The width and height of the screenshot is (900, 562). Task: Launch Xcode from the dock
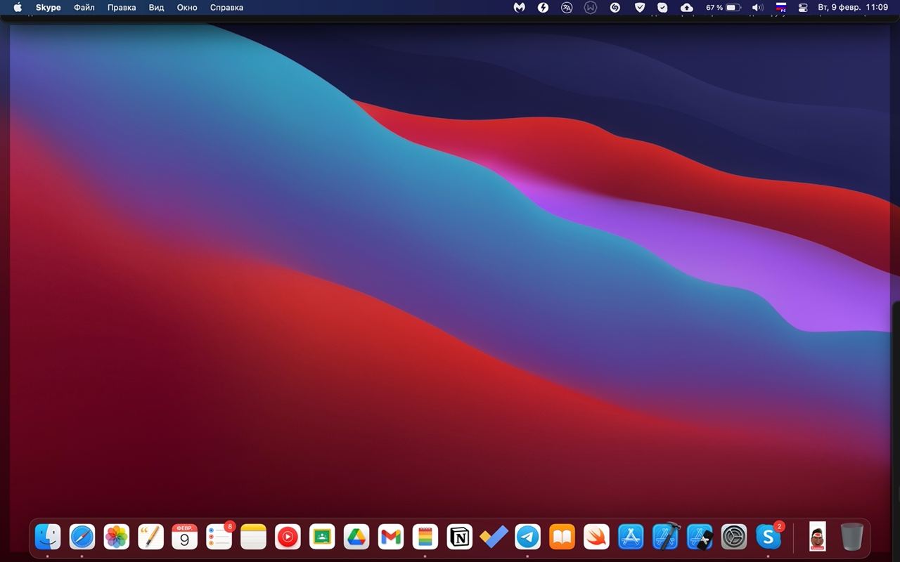[666, 537]
